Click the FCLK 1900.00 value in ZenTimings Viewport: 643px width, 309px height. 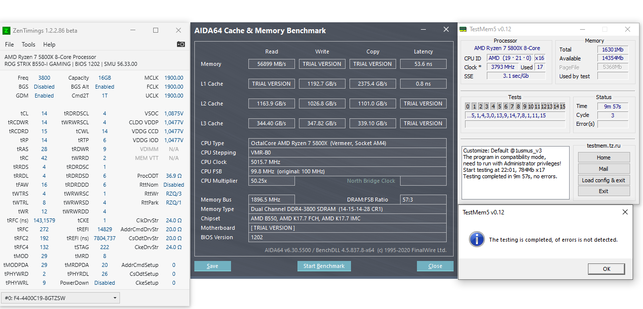click(x=174, y=87)
